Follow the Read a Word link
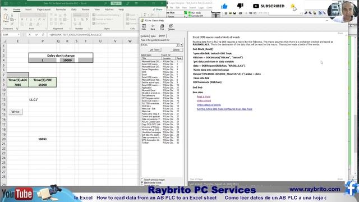Viewport: 359px width, 202px height. 204,97
